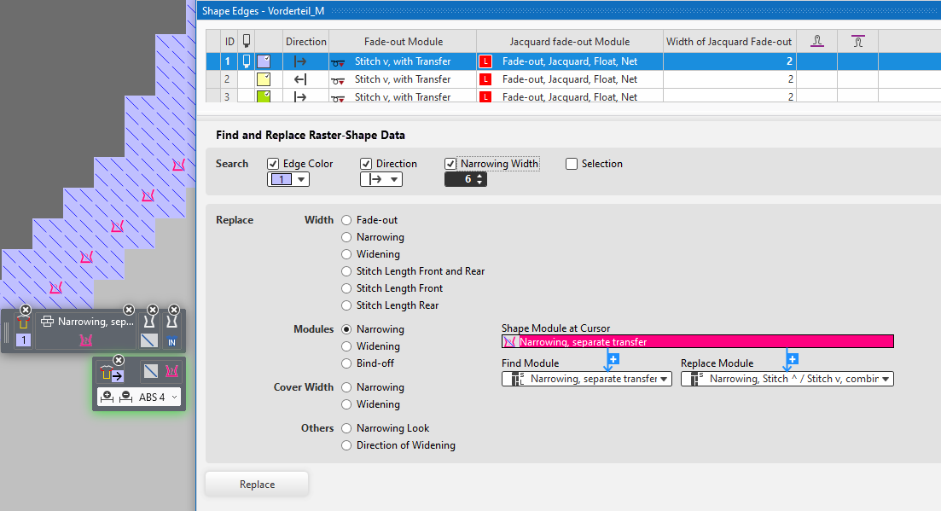Select the Bind-off modules radio button

point(346,363)
